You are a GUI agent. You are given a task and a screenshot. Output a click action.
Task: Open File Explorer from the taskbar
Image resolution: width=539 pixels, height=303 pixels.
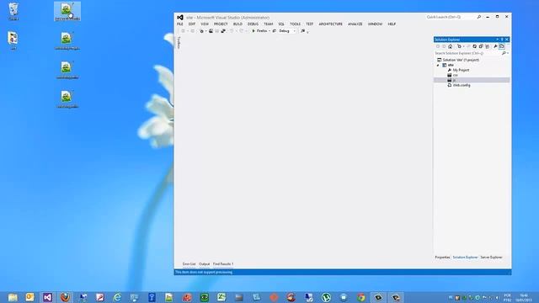point(13,297)
